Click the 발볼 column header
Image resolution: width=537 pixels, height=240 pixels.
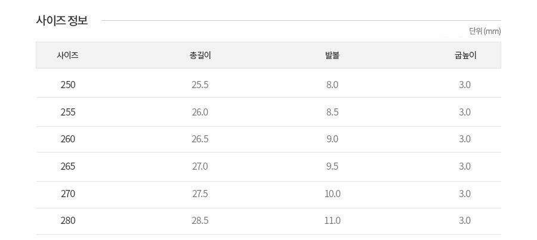tap(332, 56)
